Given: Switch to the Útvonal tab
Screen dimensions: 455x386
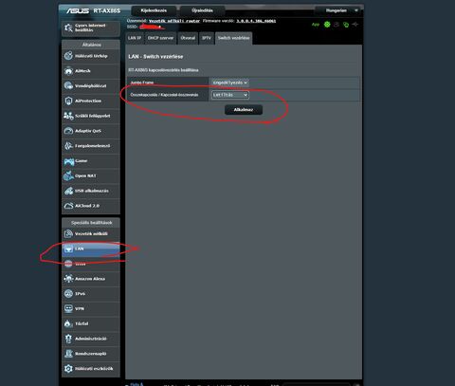Looking at the screenshot, I should (188, 38).
